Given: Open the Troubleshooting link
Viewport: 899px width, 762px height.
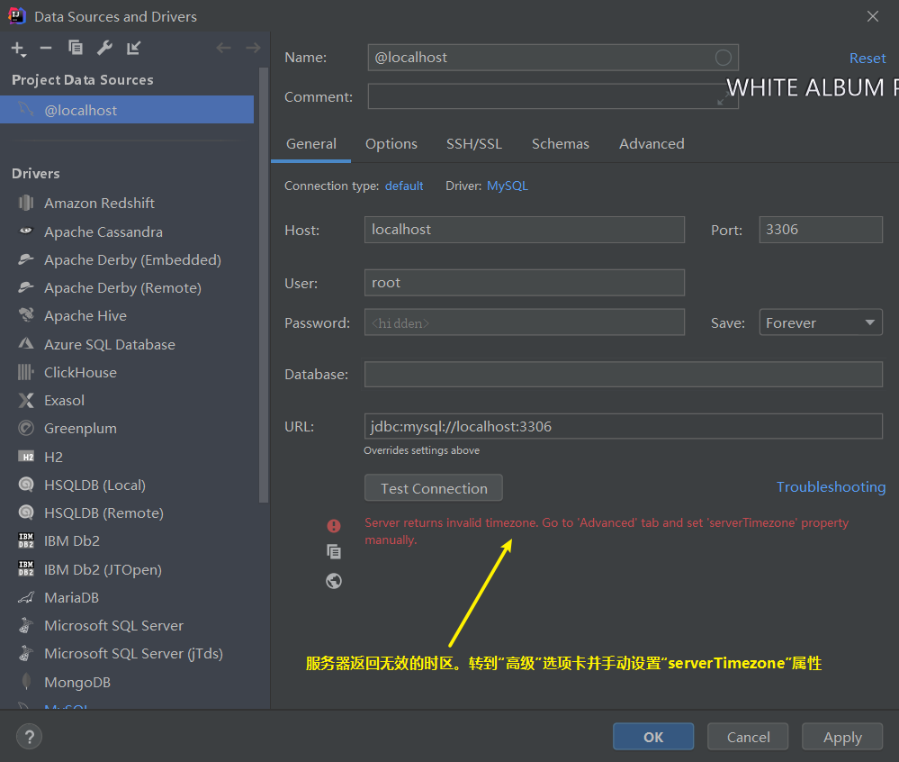Looking at the screenshot, I should pos(831,487).
